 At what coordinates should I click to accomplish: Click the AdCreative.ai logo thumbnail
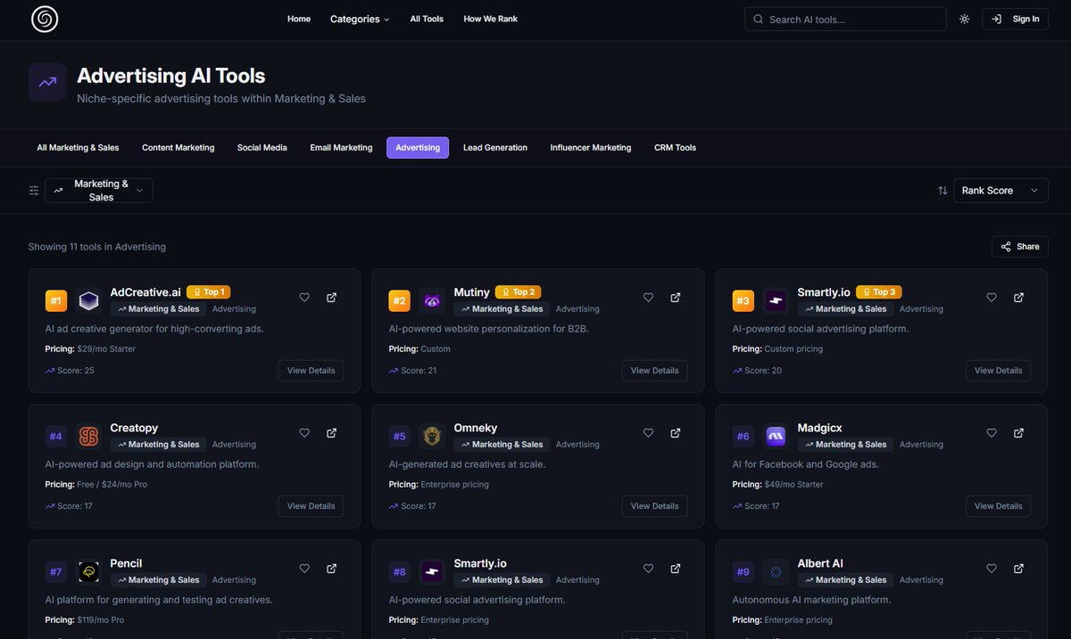click(x=88, y=301)
